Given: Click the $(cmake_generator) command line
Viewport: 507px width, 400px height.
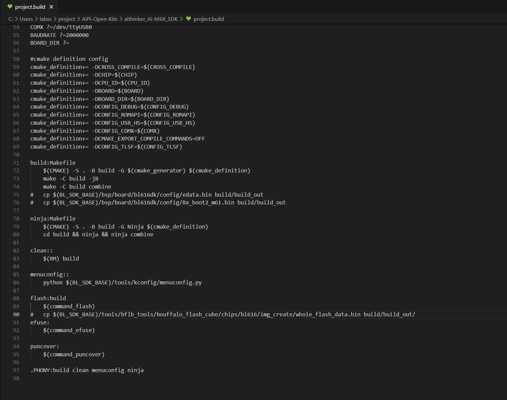Looking at the screenshot, I should click(x=147, y=171).
